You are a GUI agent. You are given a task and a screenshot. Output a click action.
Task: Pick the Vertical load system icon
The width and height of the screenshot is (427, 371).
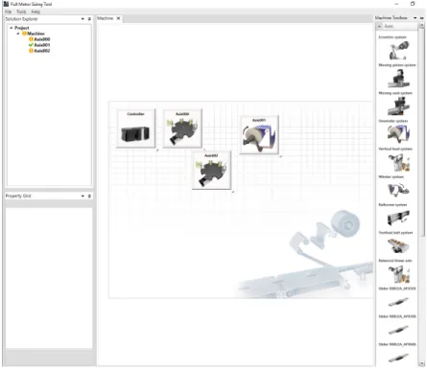coord(398,162)
